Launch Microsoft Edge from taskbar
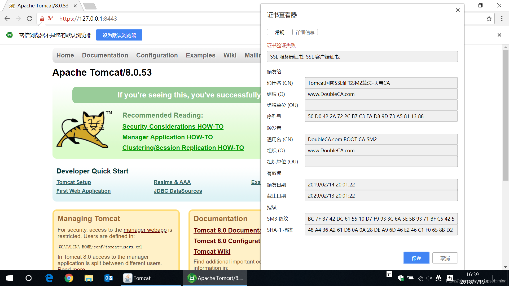This screenshot has width=509, height=286. point(49,278)
